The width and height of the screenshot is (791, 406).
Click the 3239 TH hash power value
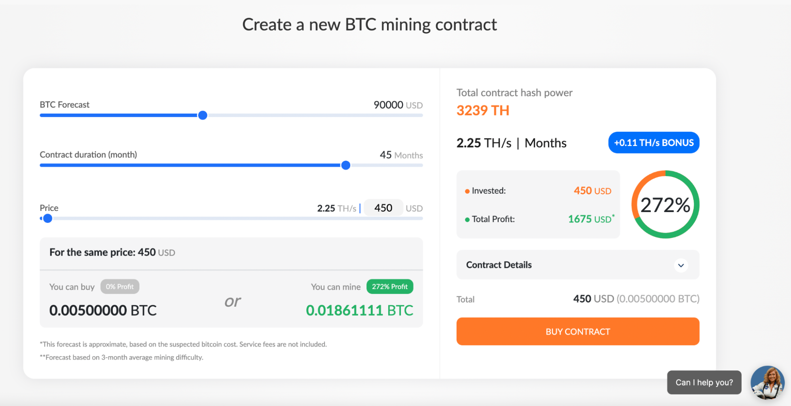tap(483, 110)
